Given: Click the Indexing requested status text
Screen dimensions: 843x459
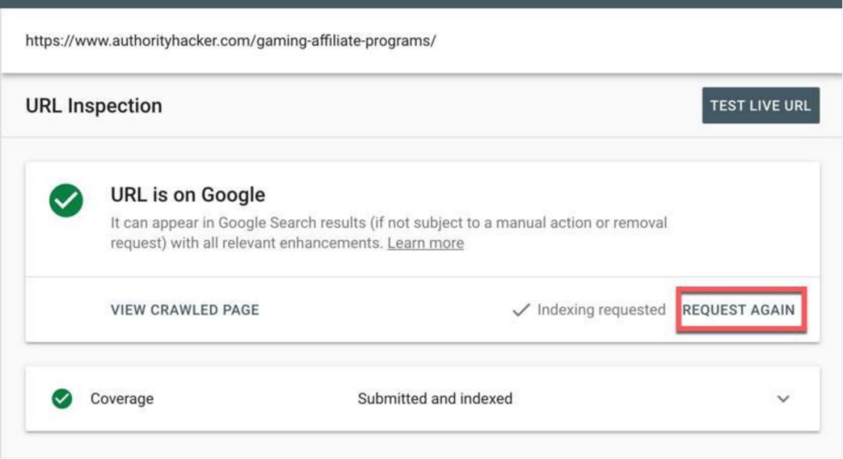Looking at the screenshot, I should 601,310.
